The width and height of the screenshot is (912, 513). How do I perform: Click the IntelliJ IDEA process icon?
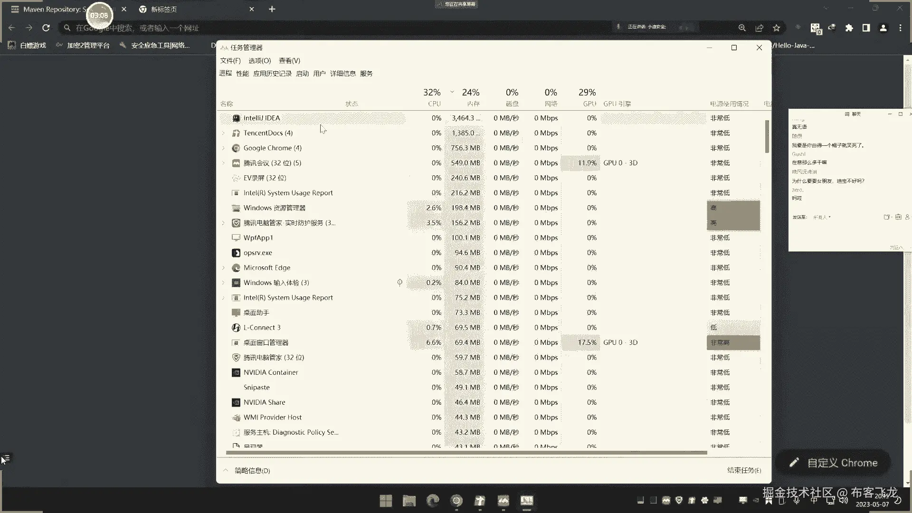point(236,118)
